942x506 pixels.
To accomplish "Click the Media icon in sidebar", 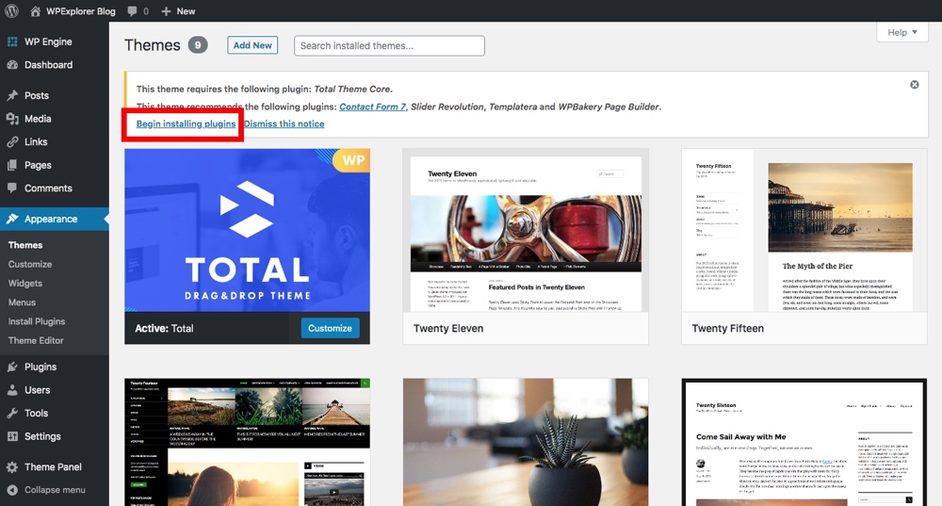I will point(12,119).
